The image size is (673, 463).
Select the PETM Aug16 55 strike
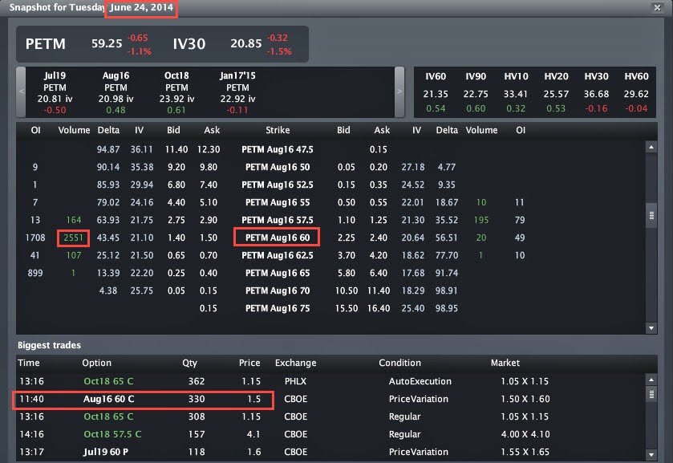[278, 202]
